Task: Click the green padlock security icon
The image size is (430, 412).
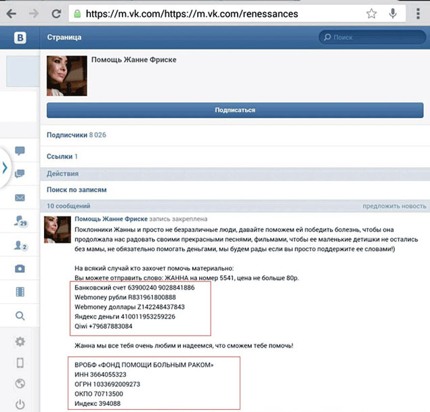Action: pos(78,14)
